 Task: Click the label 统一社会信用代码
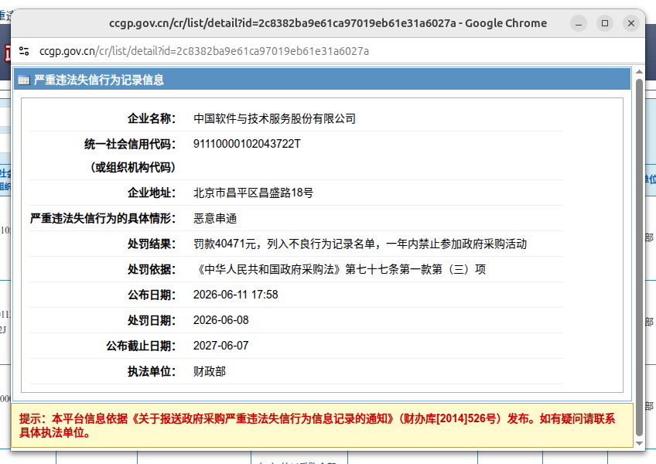pyautogui.click(x=130, y=145)
